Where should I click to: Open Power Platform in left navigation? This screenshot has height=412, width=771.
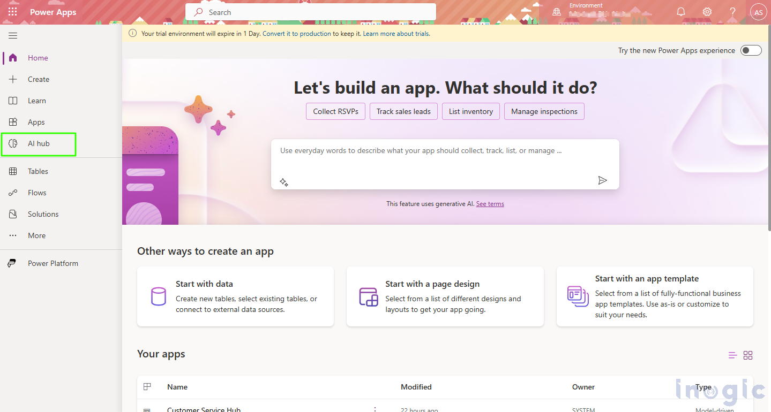pos(61,263)
